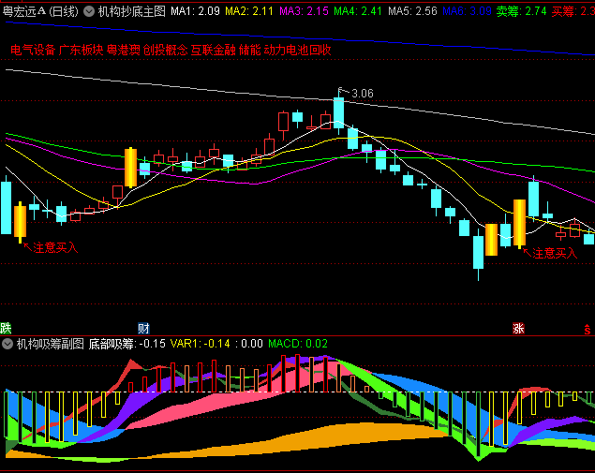595x473 pixels.
Task: Click the 底部吸筹: -0.15 value
Action: coord(127,344)
